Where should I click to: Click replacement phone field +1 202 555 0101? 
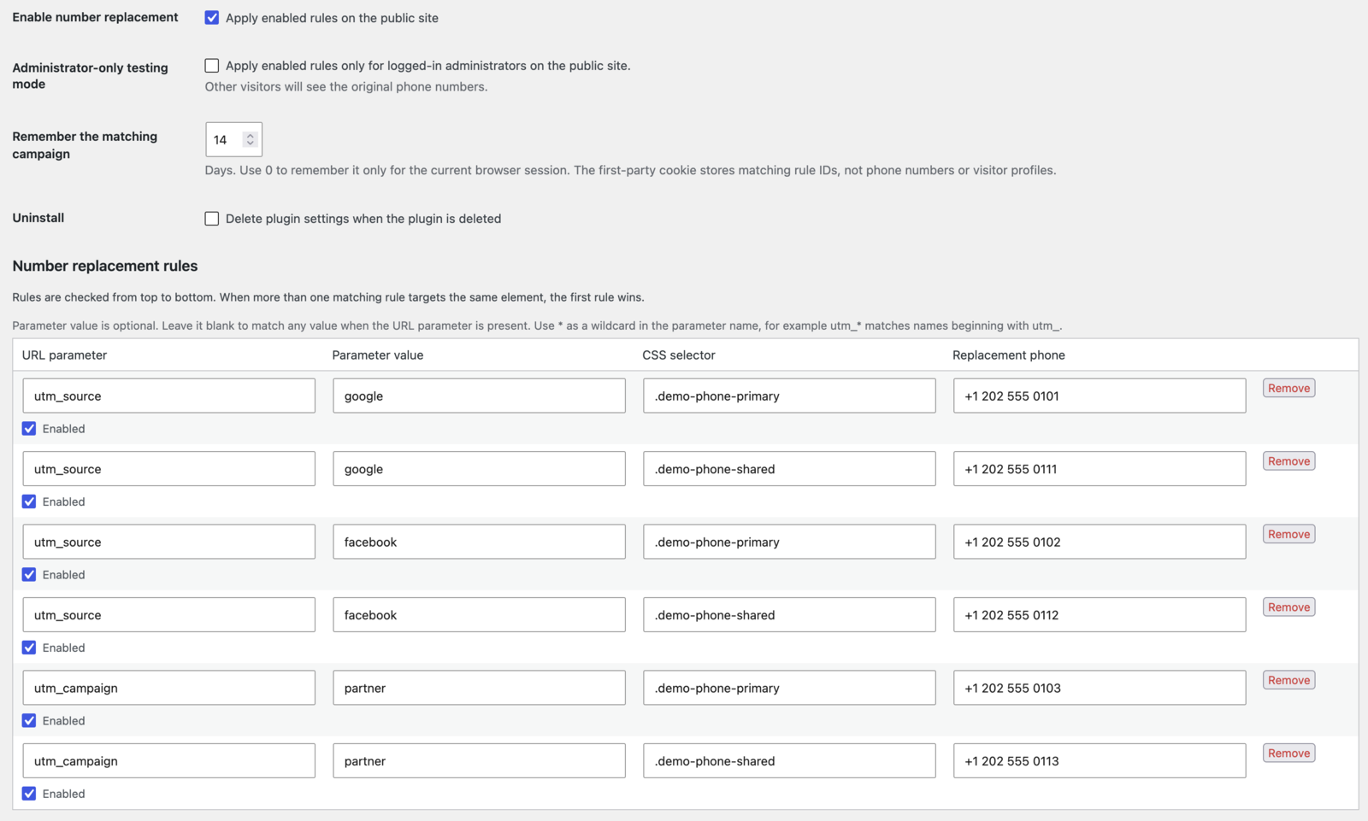click(x=1100, y=396)
